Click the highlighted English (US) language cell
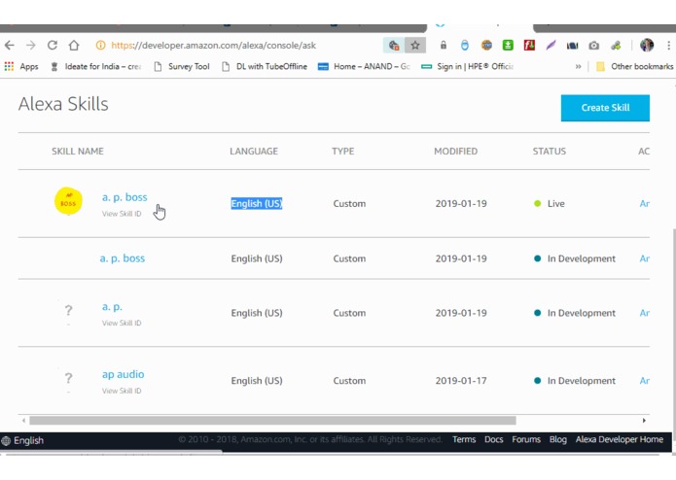Viewport: 676px width, 480px height. click(257, 203)
